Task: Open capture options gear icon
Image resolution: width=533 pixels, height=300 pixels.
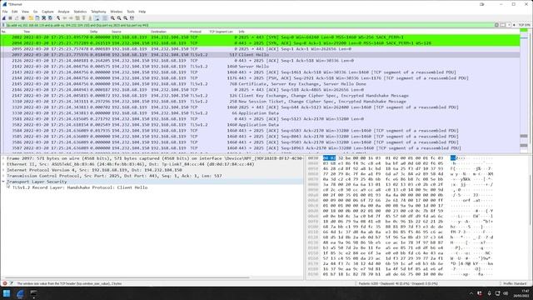Action: pyautogui.click(x=22, y=18)
